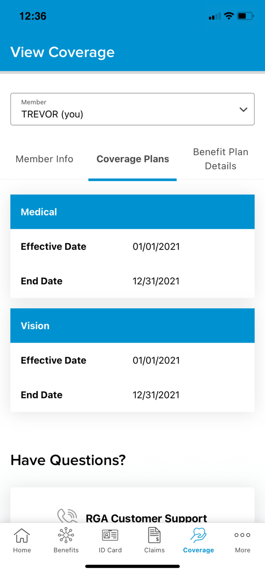The width and height of the screenshot is (265, 573).
Task: Click the Medical coverage card header
Action: (132, 212)
